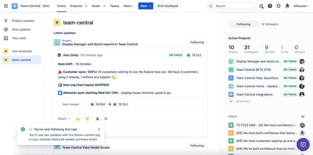Click the Share link under update

tap(62, 119)
